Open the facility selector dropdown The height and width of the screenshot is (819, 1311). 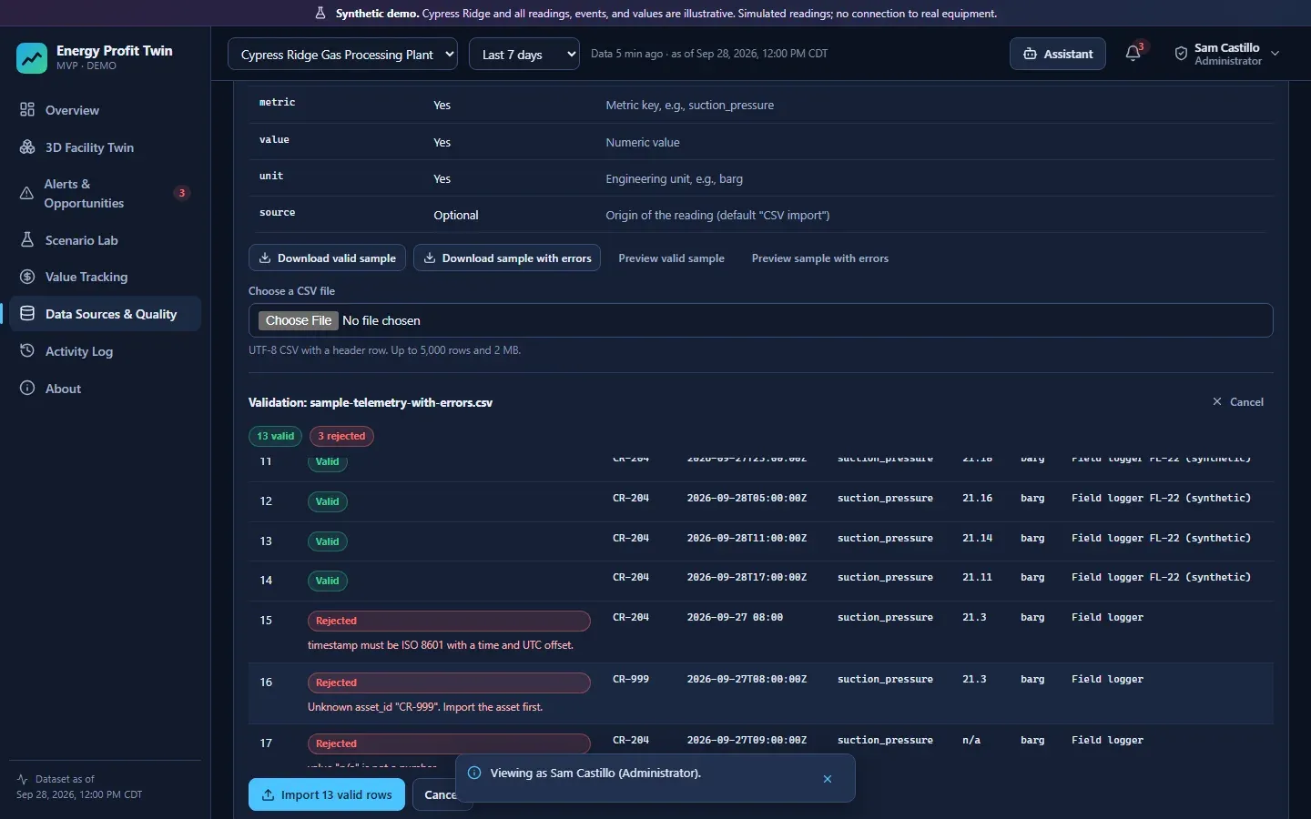pos(343,55)
